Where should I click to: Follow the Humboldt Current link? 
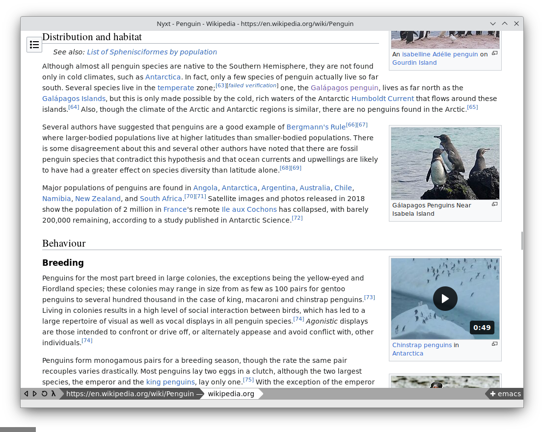click(x=382, y=99)
